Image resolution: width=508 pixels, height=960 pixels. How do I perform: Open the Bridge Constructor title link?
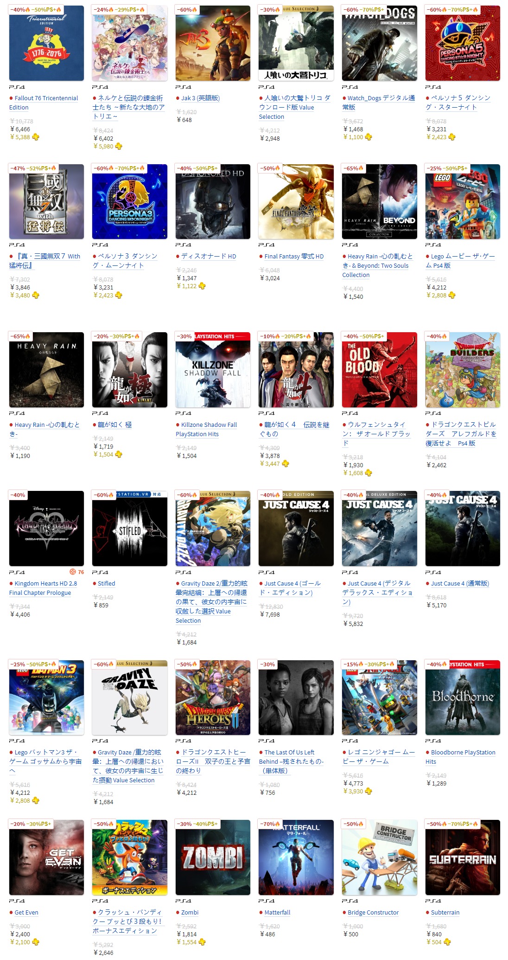coord(373,912)
